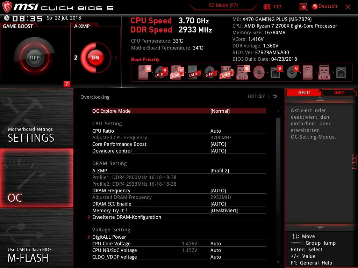Click Adjusted CPU Frequency 3700MHz value

[x=221, y=137]
